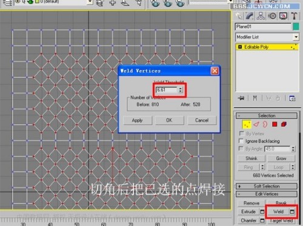This screenshot has width=303, height=226.
Task: Open the Hierarchy command panel tab
Action: click(x=261, y=16)
